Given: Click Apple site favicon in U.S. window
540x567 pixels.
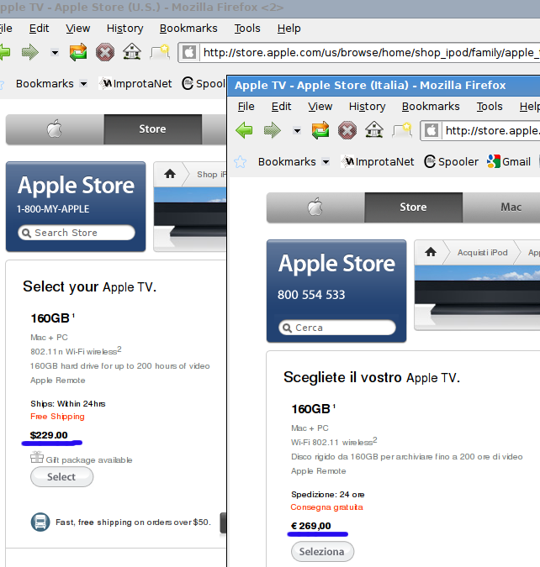Looking at the screenshot, I should [189, 52].
